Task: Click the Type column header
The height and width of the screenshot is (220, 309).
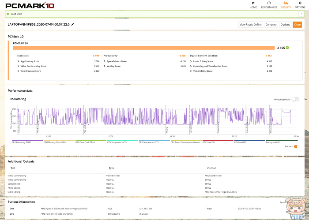Action: [x=112, y=168]
